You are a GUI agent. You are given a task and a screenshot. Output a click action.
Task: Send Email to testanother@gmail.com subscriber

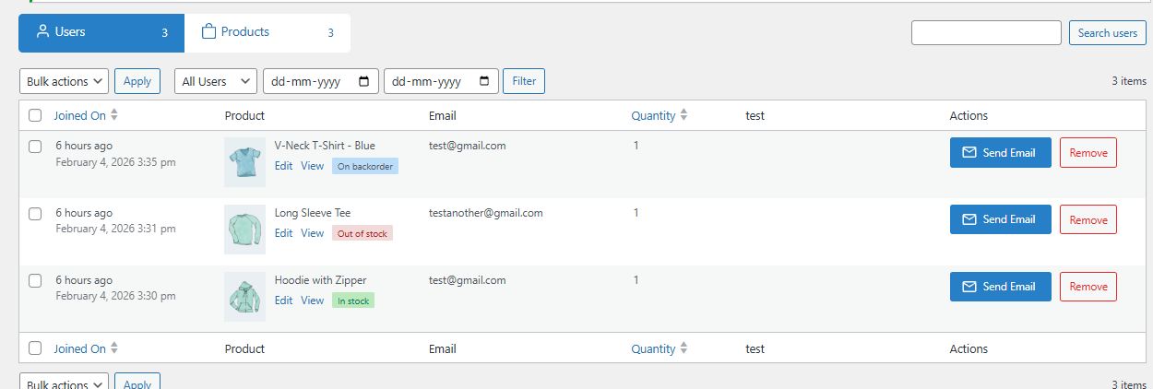coord(1000,219)
